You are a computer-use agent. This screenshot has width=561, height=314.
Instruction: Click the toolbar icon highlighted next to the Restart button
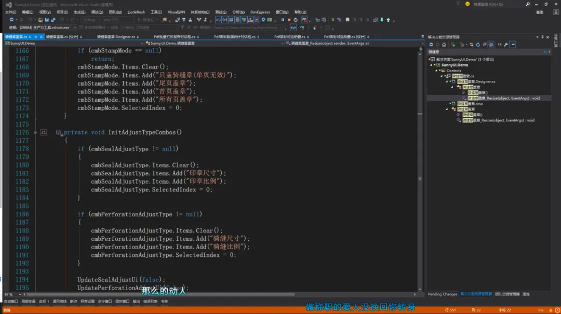point(304,20)
